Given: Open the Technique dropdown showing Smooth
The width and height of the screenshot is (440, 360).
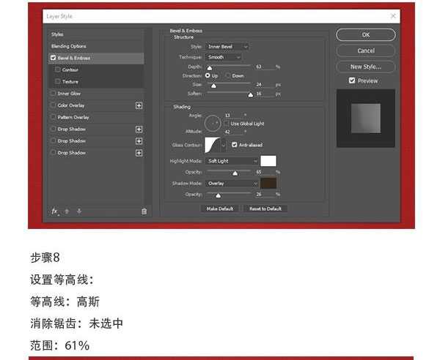Looking at the screenshot, I should pyautogui.click(x=224, y=57).
